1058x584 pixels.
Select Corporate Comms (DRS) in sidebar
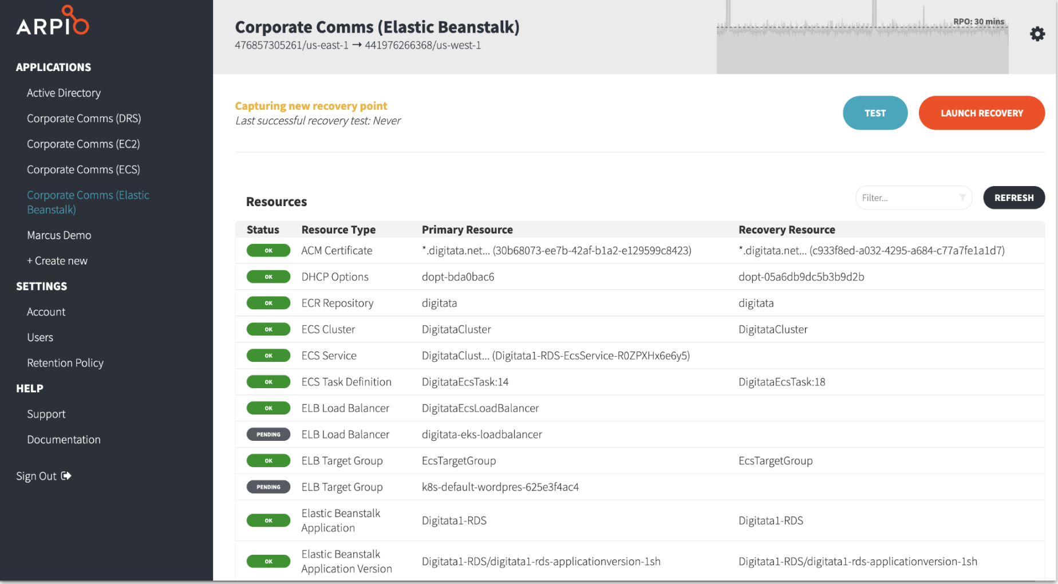84,119
